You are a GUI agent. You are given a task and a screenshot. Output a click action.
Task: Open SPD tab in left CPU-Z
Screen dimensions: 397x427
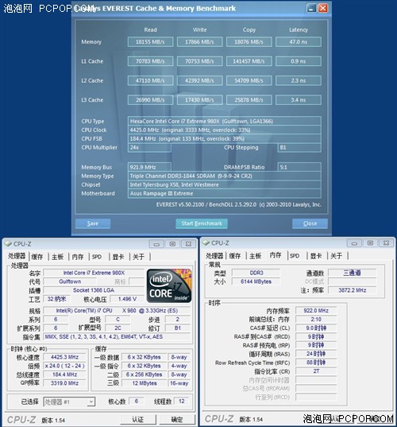coord(97,257)
